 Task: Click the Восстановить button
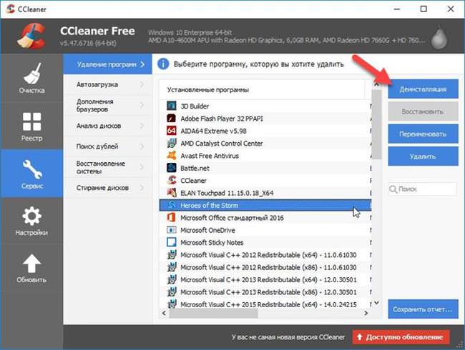424,111
